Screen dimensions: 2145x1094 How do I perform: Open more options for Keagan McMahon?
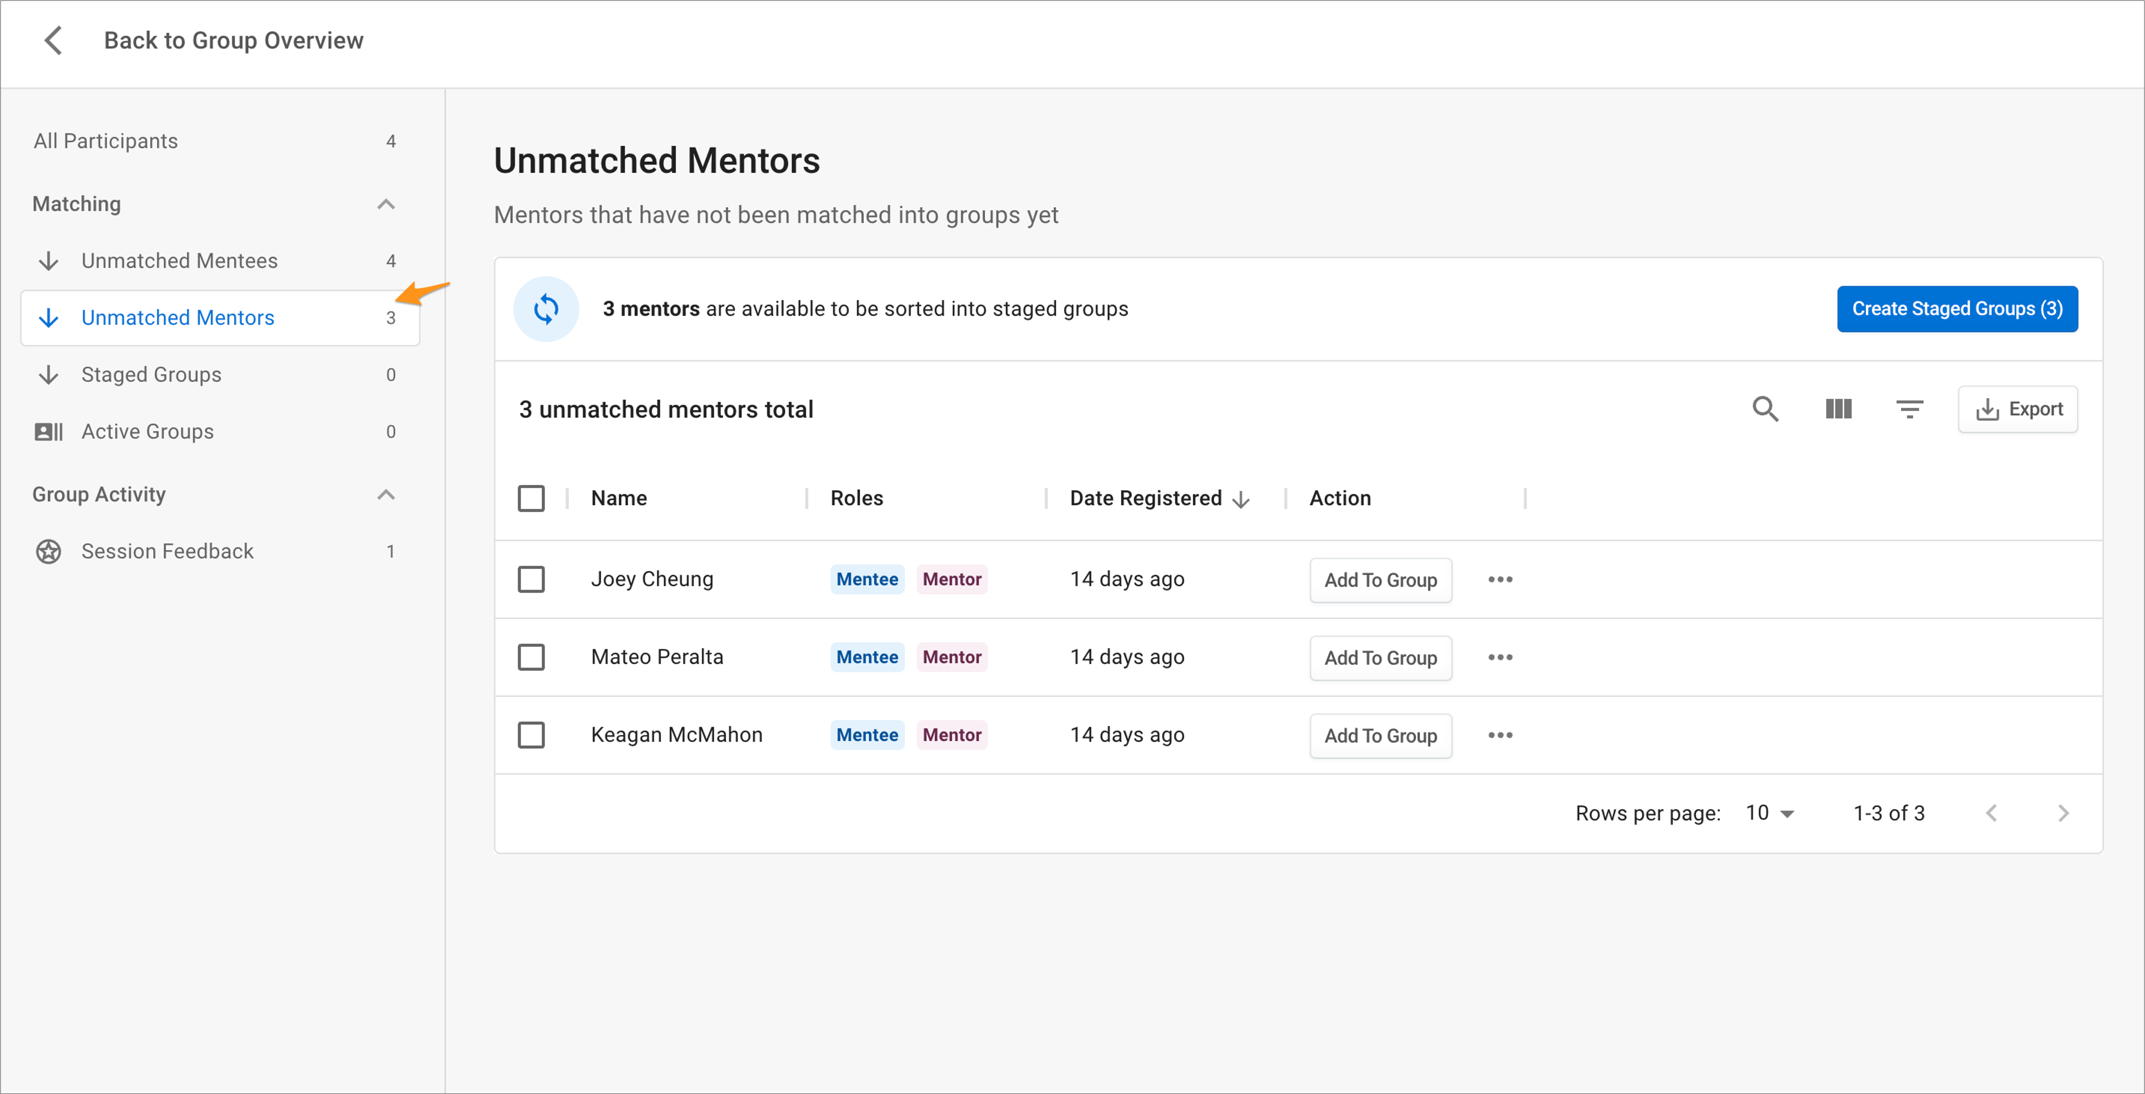point(1500,735)
